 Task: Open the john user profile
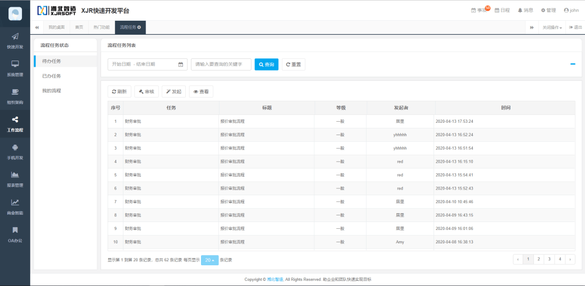571,11
